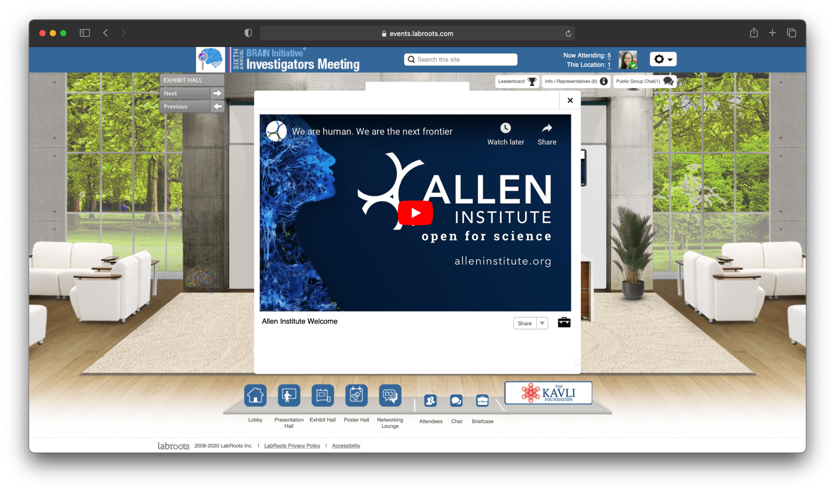The height and width of the screenshot is (491, 835).
Task: Play the Allen Institute YouTube video
Action: pos(415,213)
